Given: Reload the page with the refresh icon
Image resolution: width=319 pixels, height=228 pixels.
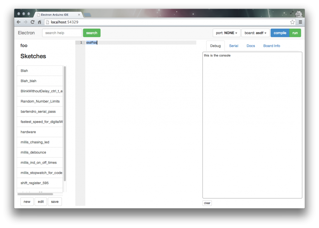Looking at the screenshot, I should (32, 22).
